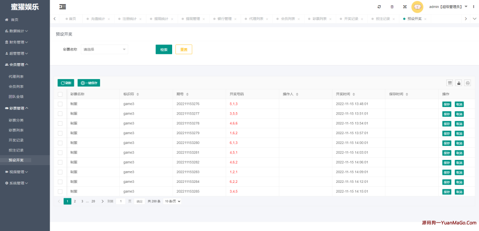Open the 10 条/页 page size dropdown

(x=172, y=201)
